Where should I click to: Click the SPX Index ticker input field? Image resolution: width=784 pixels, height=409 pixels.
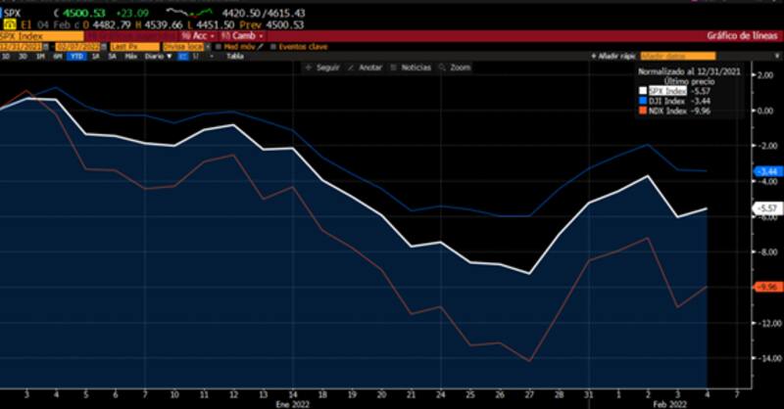41,35
